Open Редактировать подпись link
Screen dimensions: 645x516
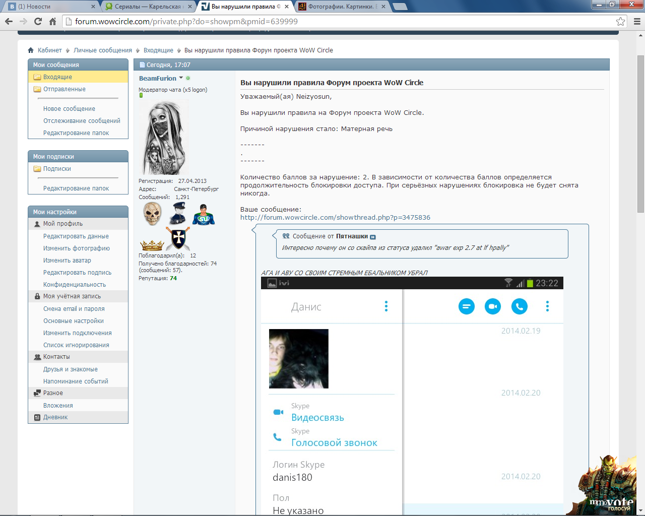point(77,273)
